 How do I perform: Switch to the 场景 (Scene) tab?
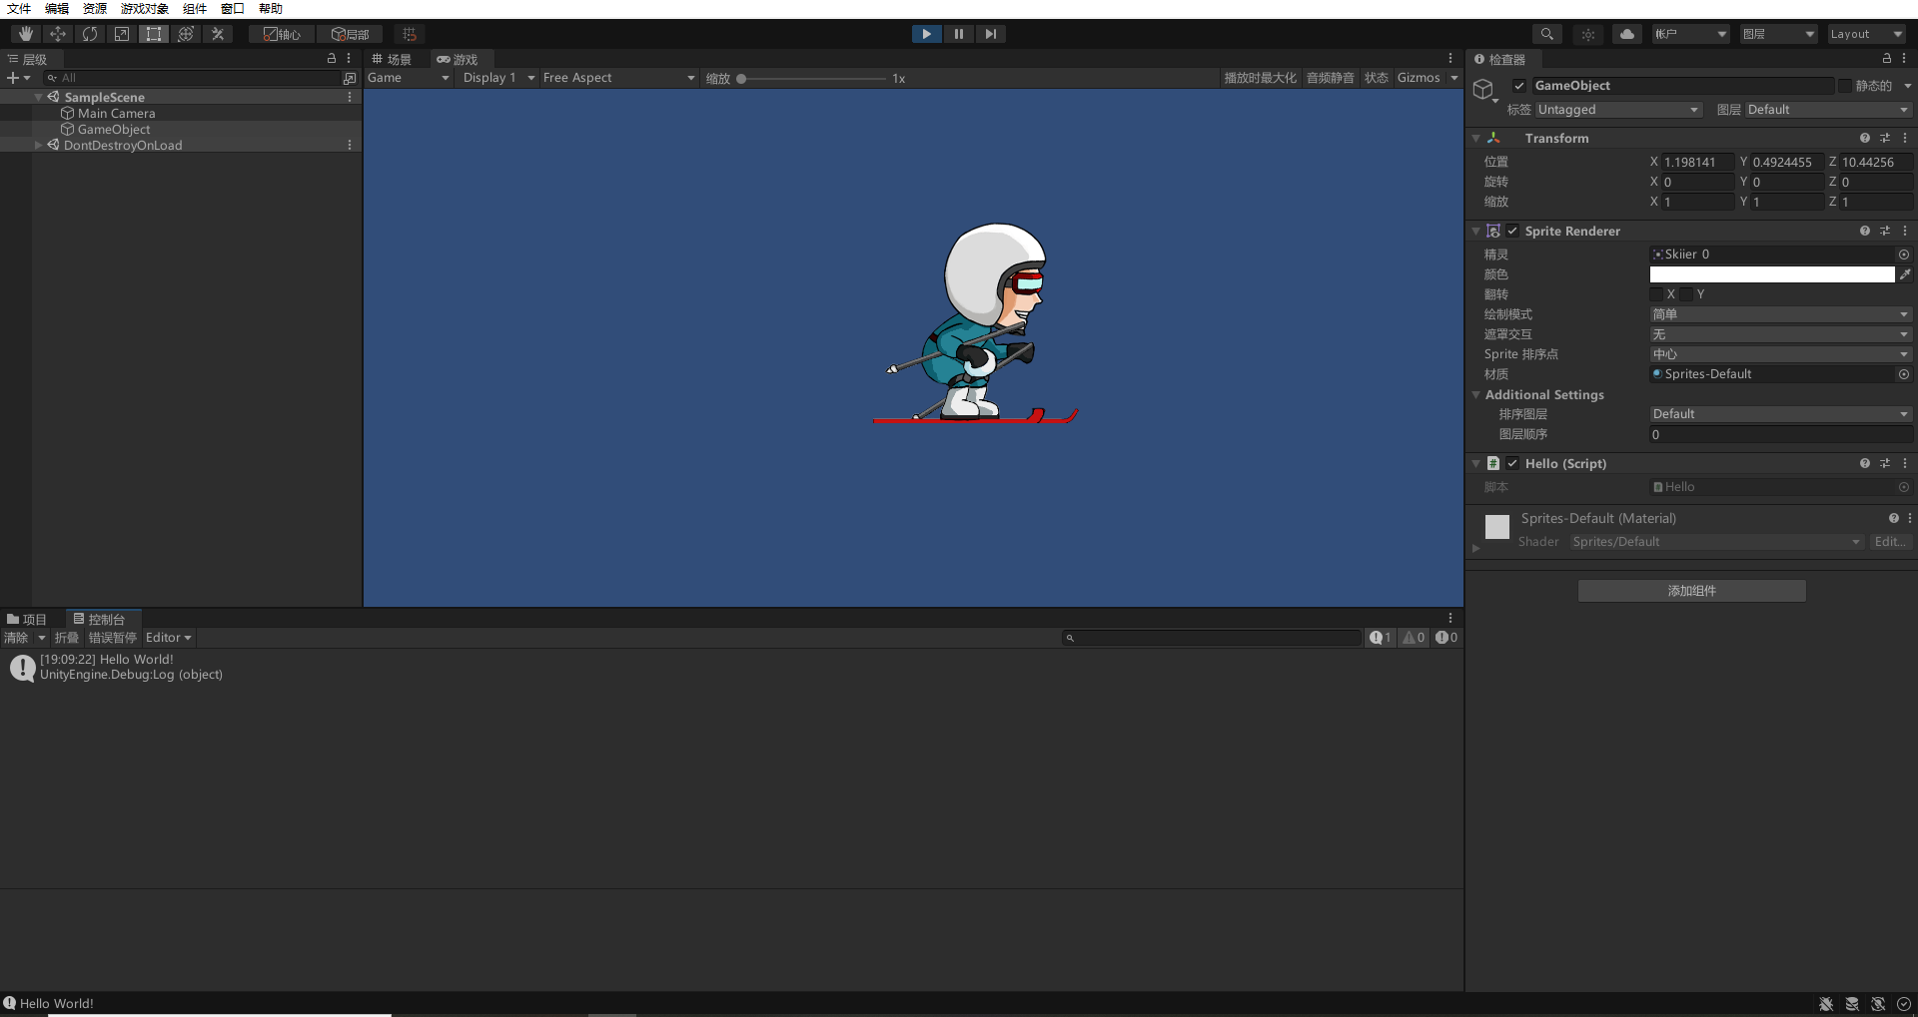pos(393,60)
